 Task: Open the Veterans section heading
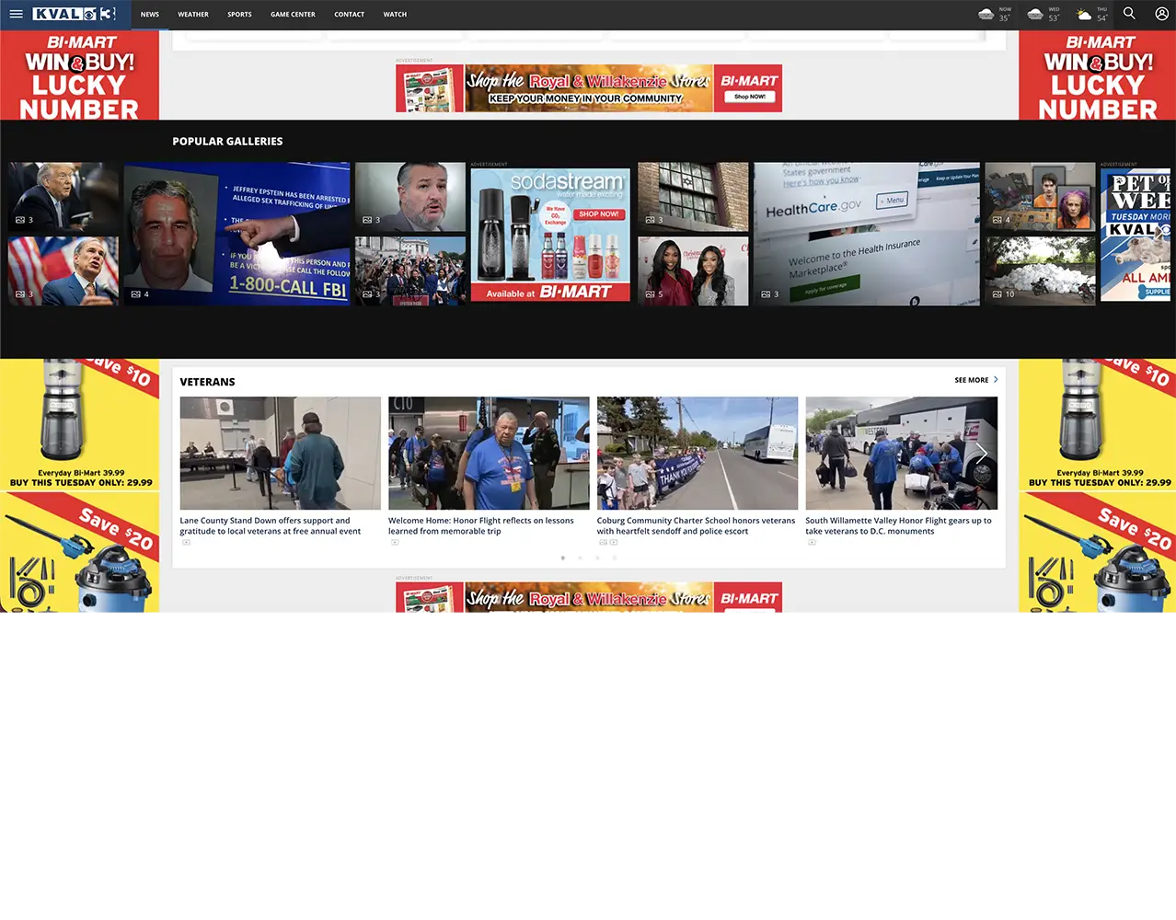(x=207, y=382)
